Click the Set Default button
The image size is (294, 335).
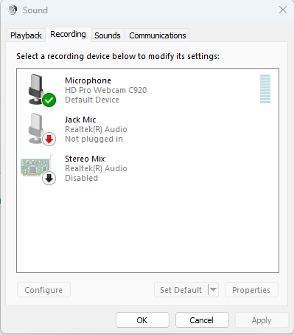(181, 290)
